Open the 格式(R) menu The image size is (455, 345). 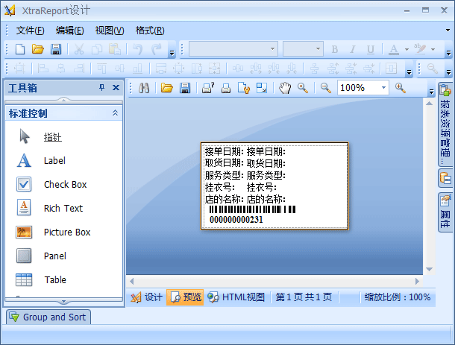coord(150,31)
